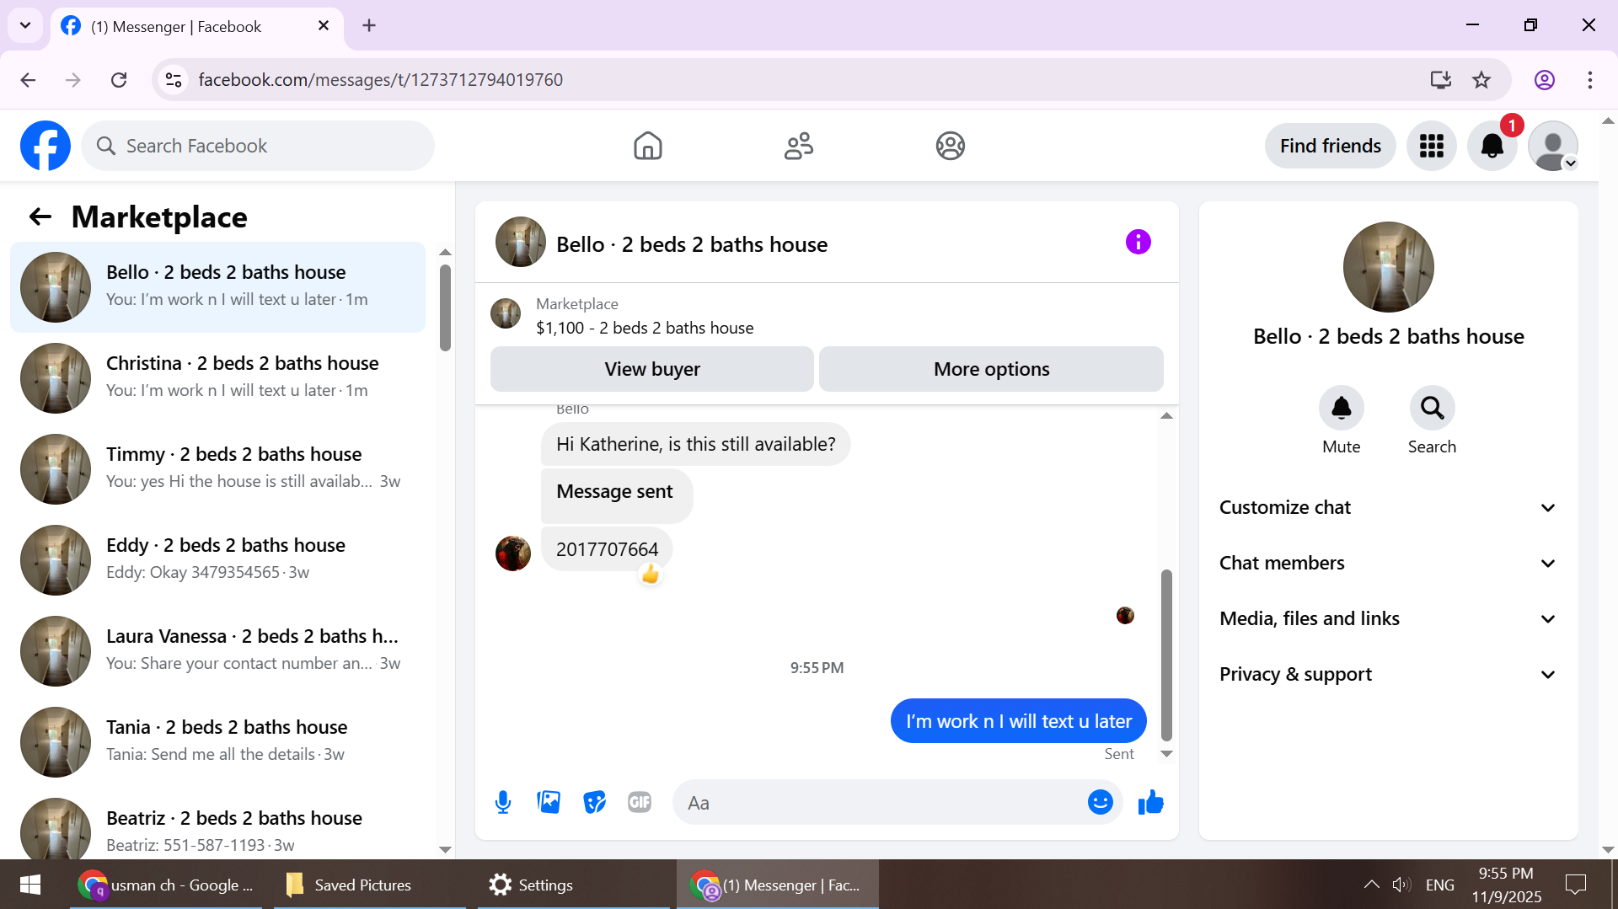The width and height of the screenshot is (1618, 909).
Task: Go to the Home feed icon
Action: pyautogui.click(x=647, y=146)
